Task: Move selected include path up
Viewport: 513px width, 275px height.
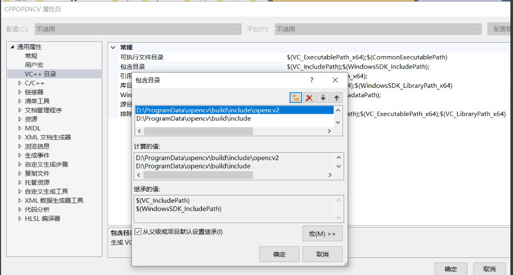Action: click(336, 98)
